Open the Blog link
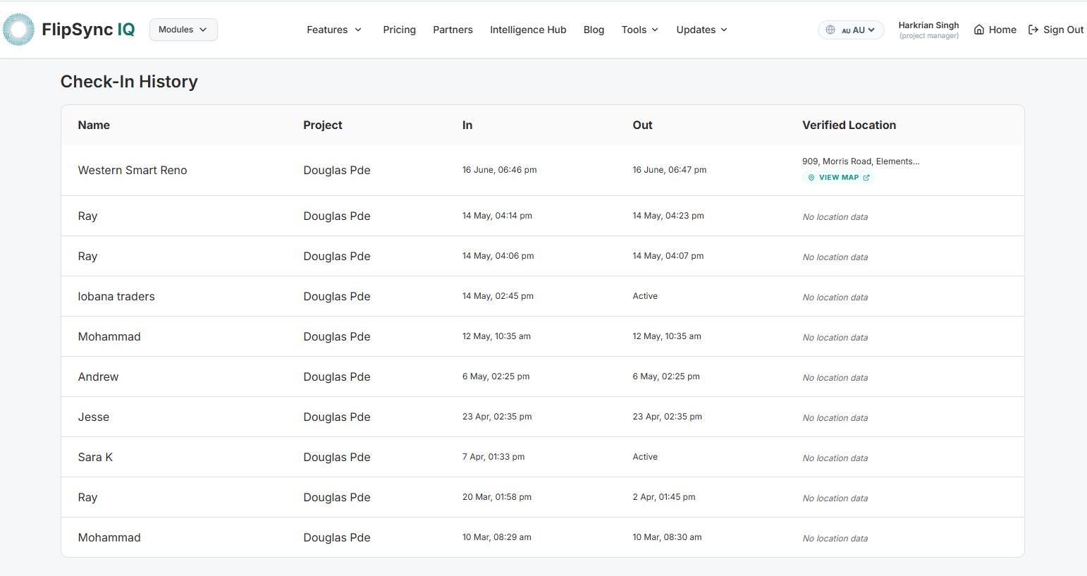 point(594,30)
